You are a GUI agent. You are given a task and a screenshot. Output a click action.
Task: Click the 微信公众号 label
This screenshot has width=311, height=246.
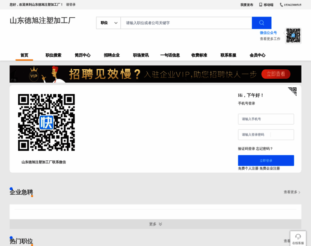click(268, 33)
